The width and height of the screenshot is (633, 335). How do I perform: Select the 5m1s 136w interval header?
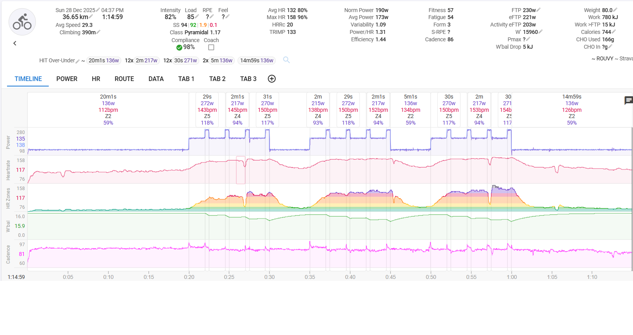410,109
